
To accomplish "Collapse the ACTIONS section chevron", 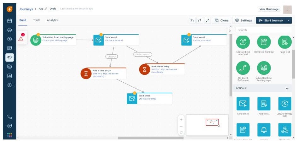I will [287, 89].
